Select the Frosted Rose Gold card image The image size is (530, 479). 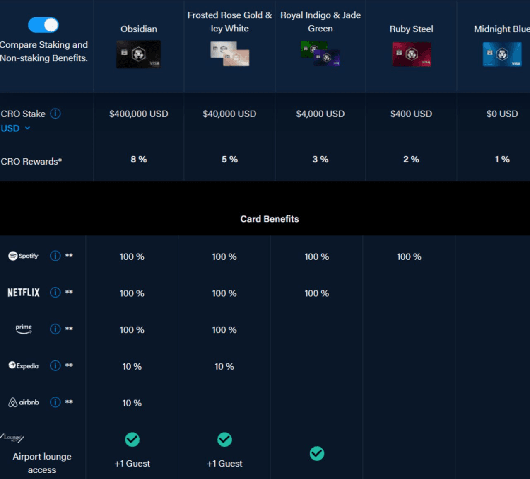(x=230, y=54)
